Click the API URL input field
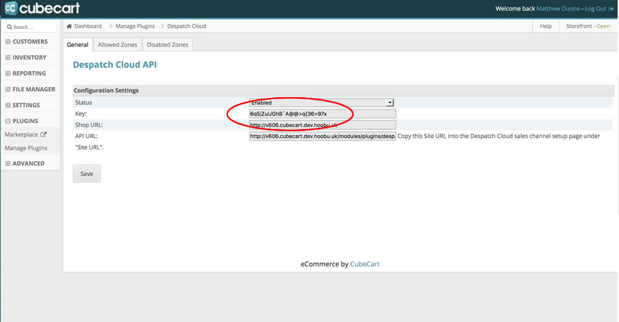Viewport: 619px width, 322px height. [x=322, y=136]
